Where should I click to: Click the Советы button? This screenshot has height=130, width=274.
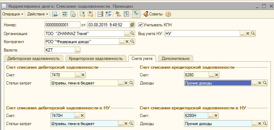(x=153, y=14)
